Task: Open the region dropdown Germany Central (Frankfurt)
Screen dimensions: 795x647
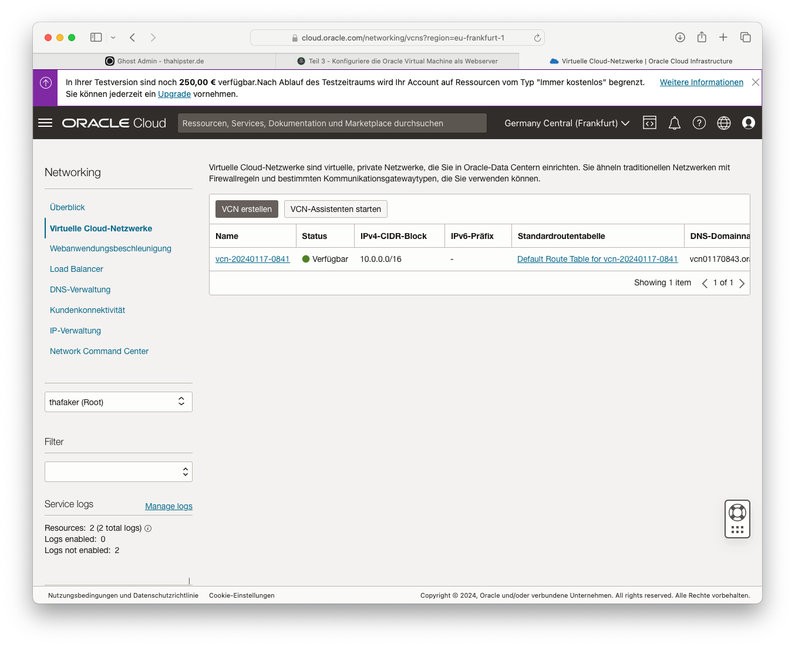Action: (565, 123)
